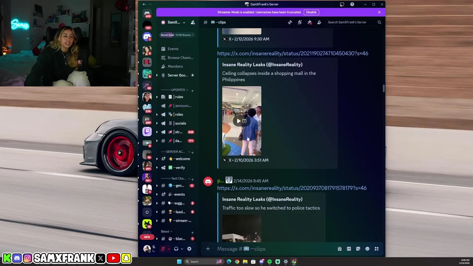The height and width of the screenshot is (266, 473).
Task: Click the inbox icon in title bar
Action: [342, 4]
